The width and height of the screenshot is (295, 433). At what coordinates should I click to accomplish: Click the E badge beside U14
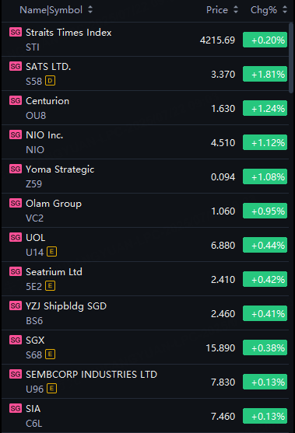pos(51,252)
